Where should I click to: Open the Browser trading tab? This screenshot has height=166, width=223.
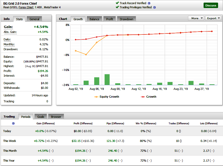[56, 117]
